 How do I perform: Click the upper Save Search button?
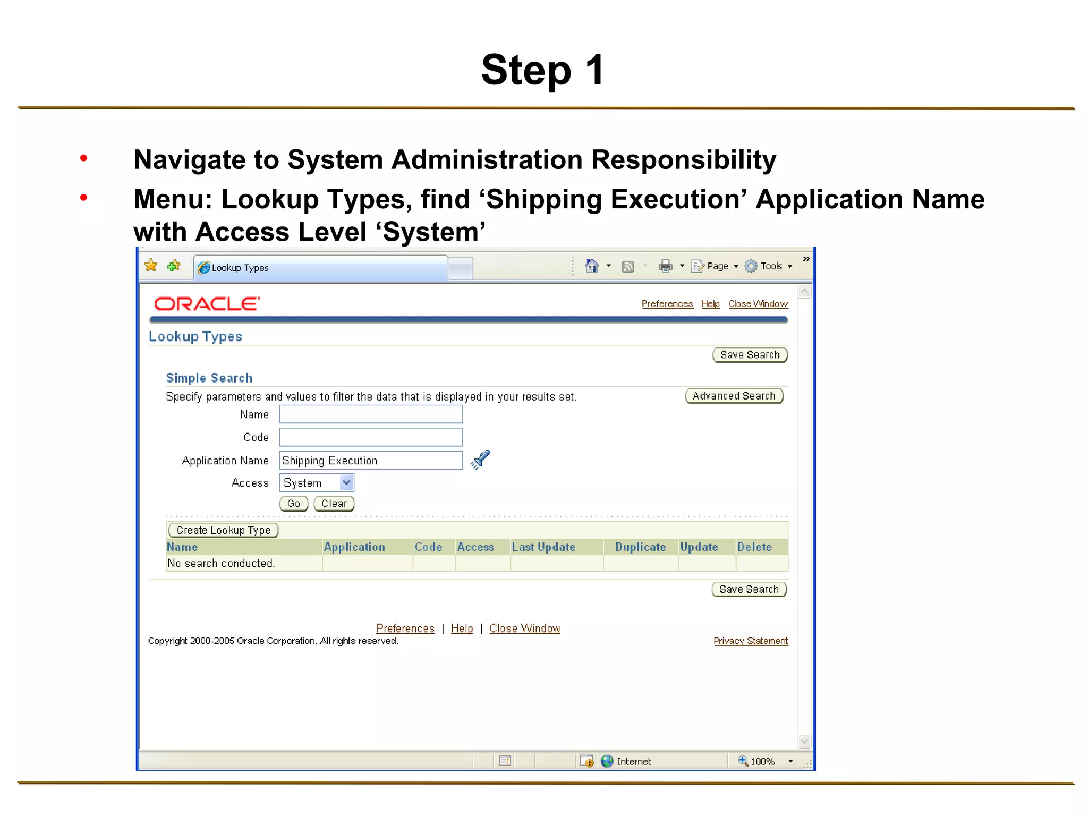(x=750, y=355)
